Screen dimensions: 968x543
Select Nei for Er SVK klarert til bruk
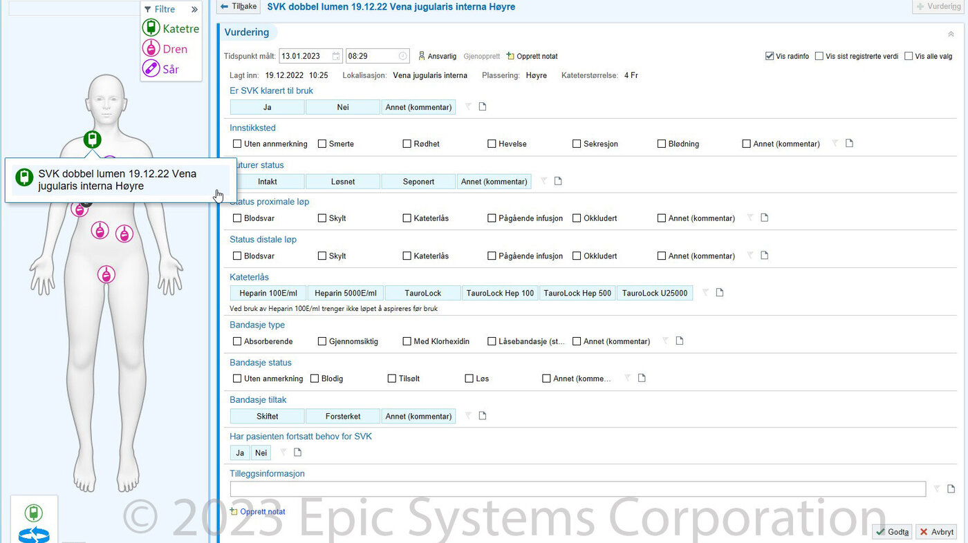coord(343,107)
